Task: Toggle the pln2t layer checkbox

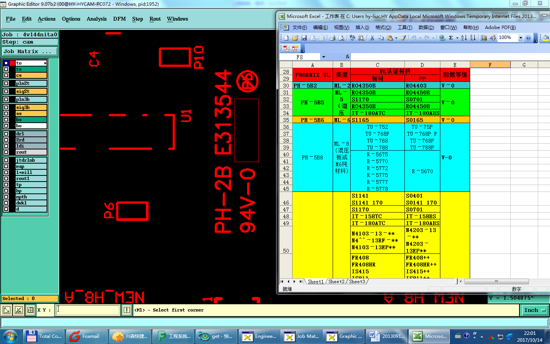Action: pos(6,83)
